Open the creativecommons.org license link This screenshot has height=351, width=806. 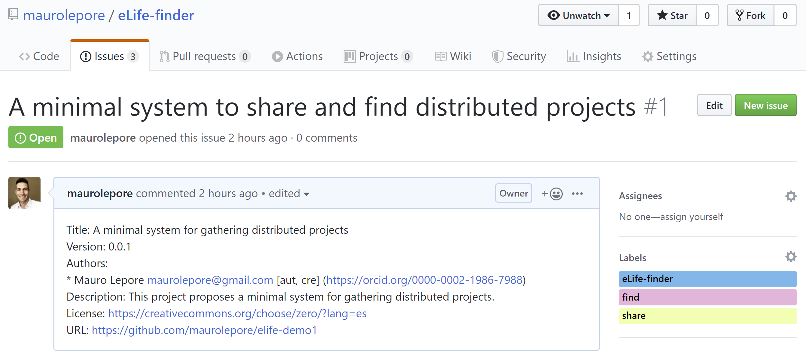pyautogui.click(x=237, y=313)
